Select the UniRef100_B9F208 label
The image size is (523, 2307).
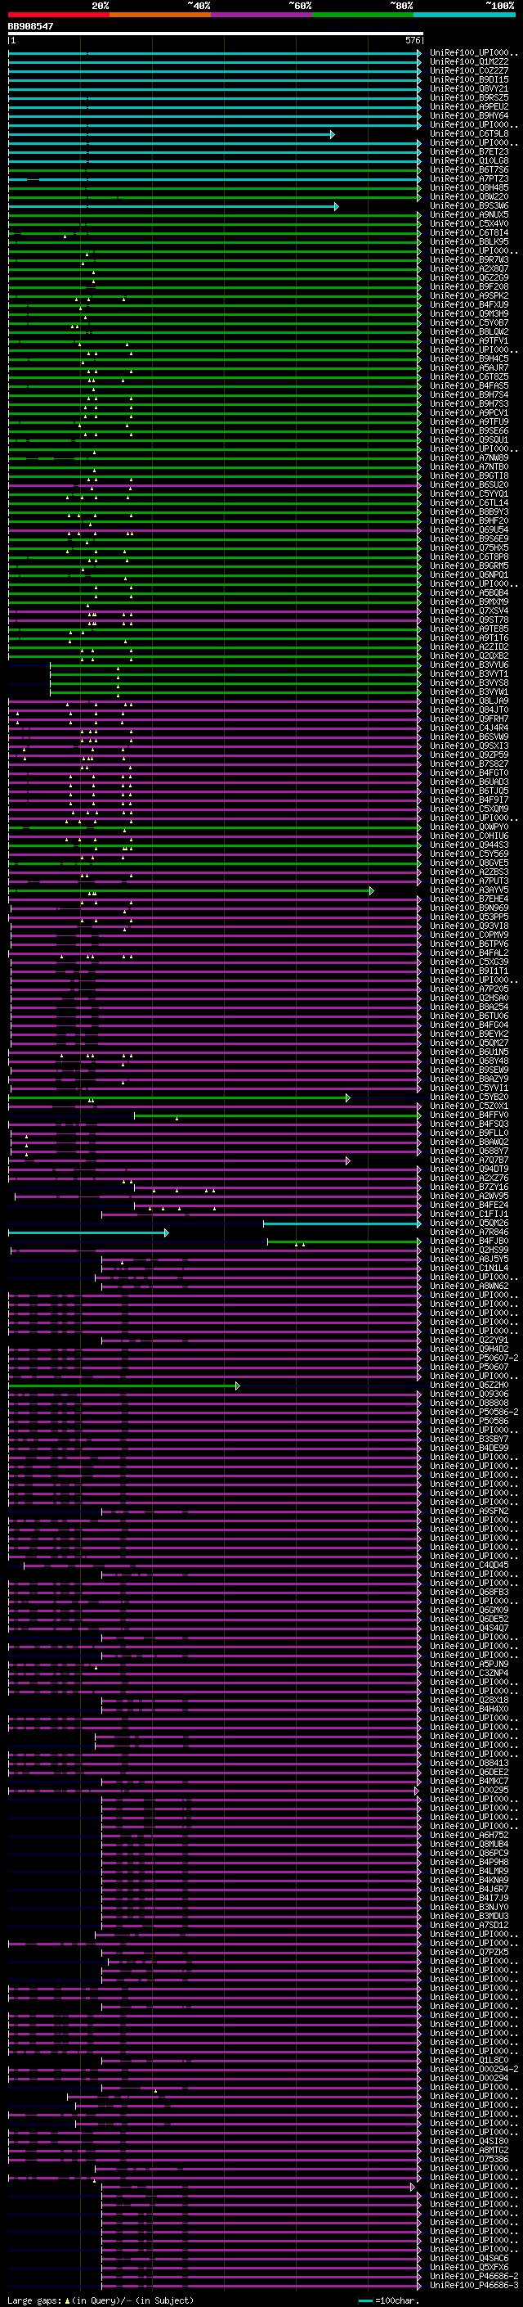(469, 286)
